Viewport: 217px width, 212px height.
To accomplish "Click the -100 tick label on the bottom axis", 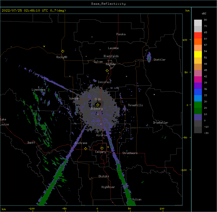I will point(31,208).
